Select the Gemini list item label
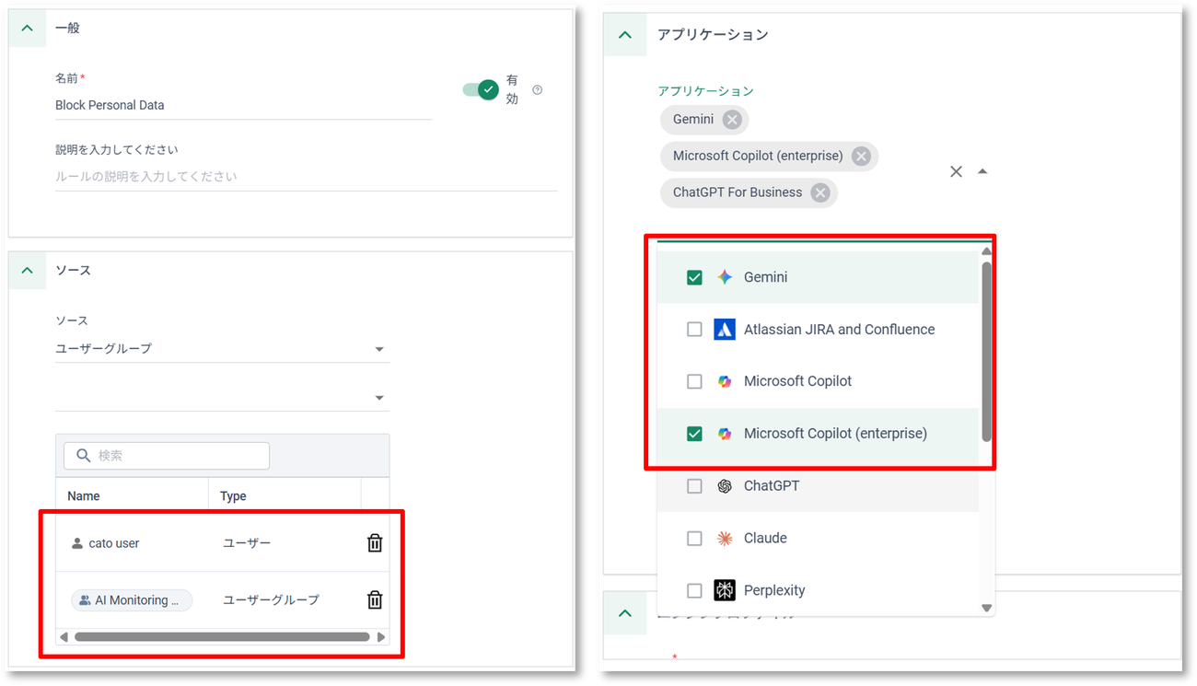Screen dimensions: 1197x686 coord(765,277)
